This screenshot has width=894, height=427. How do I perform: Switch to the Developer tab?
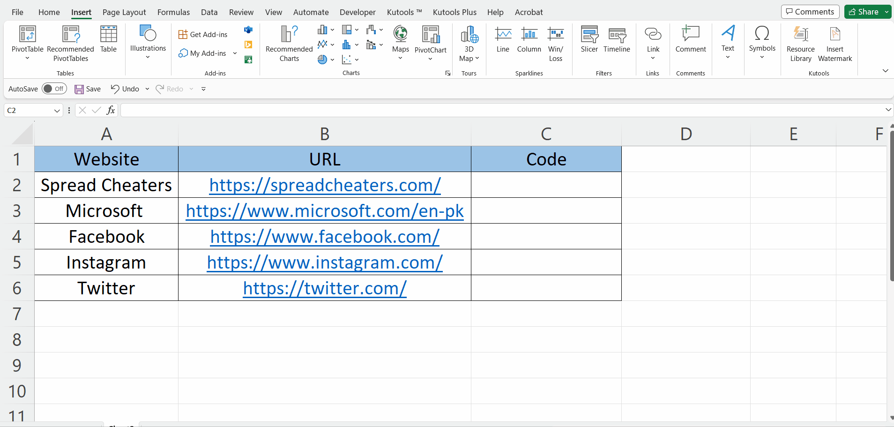[358, 12]
